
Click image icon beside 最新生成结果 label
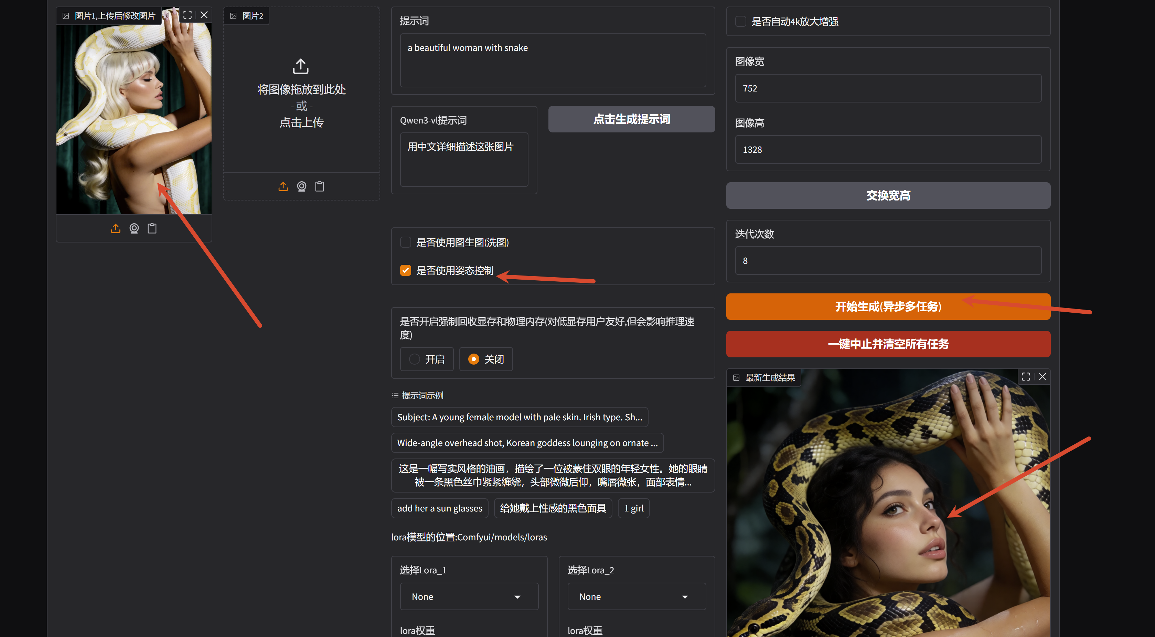[x=736, y=377]
